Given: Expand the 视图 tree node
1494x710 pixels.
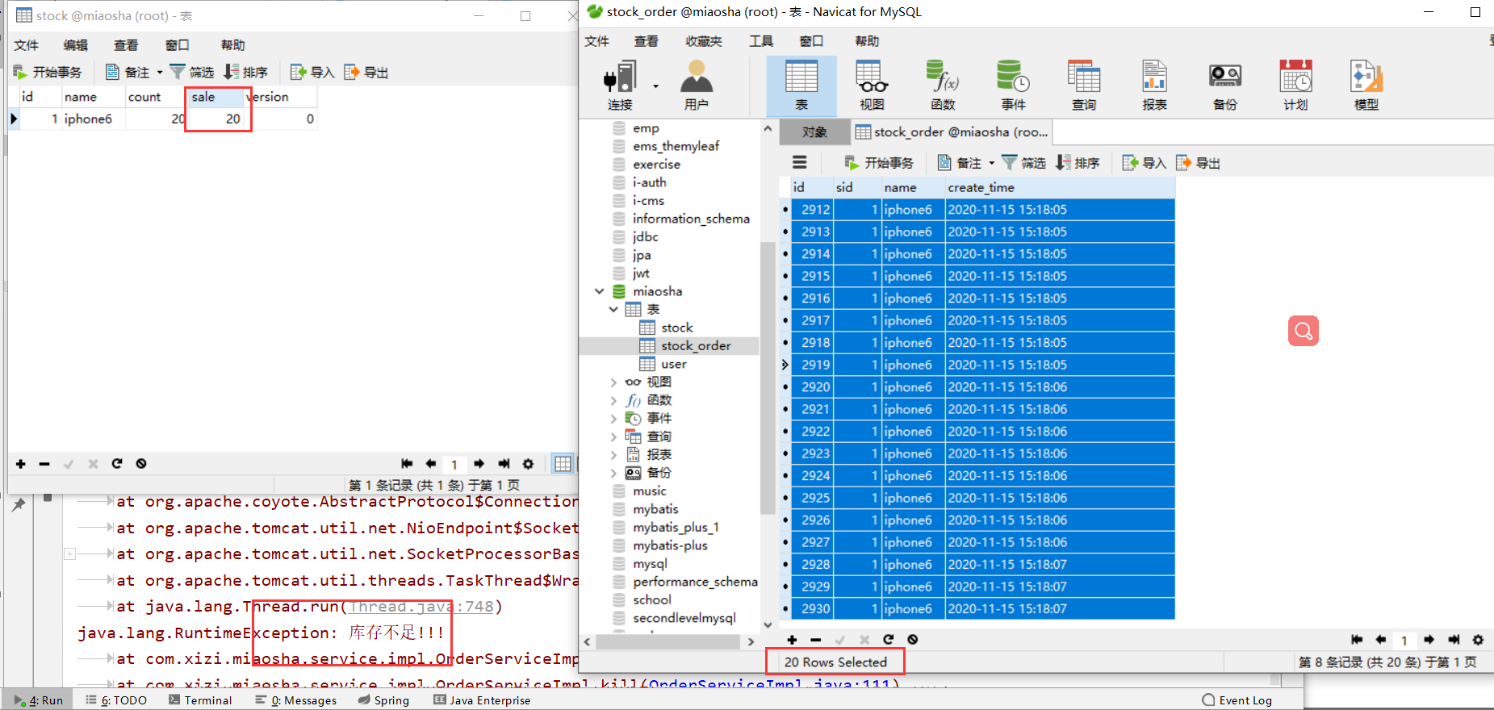Looking at the screenshot, I should click(x=613, y=382).
